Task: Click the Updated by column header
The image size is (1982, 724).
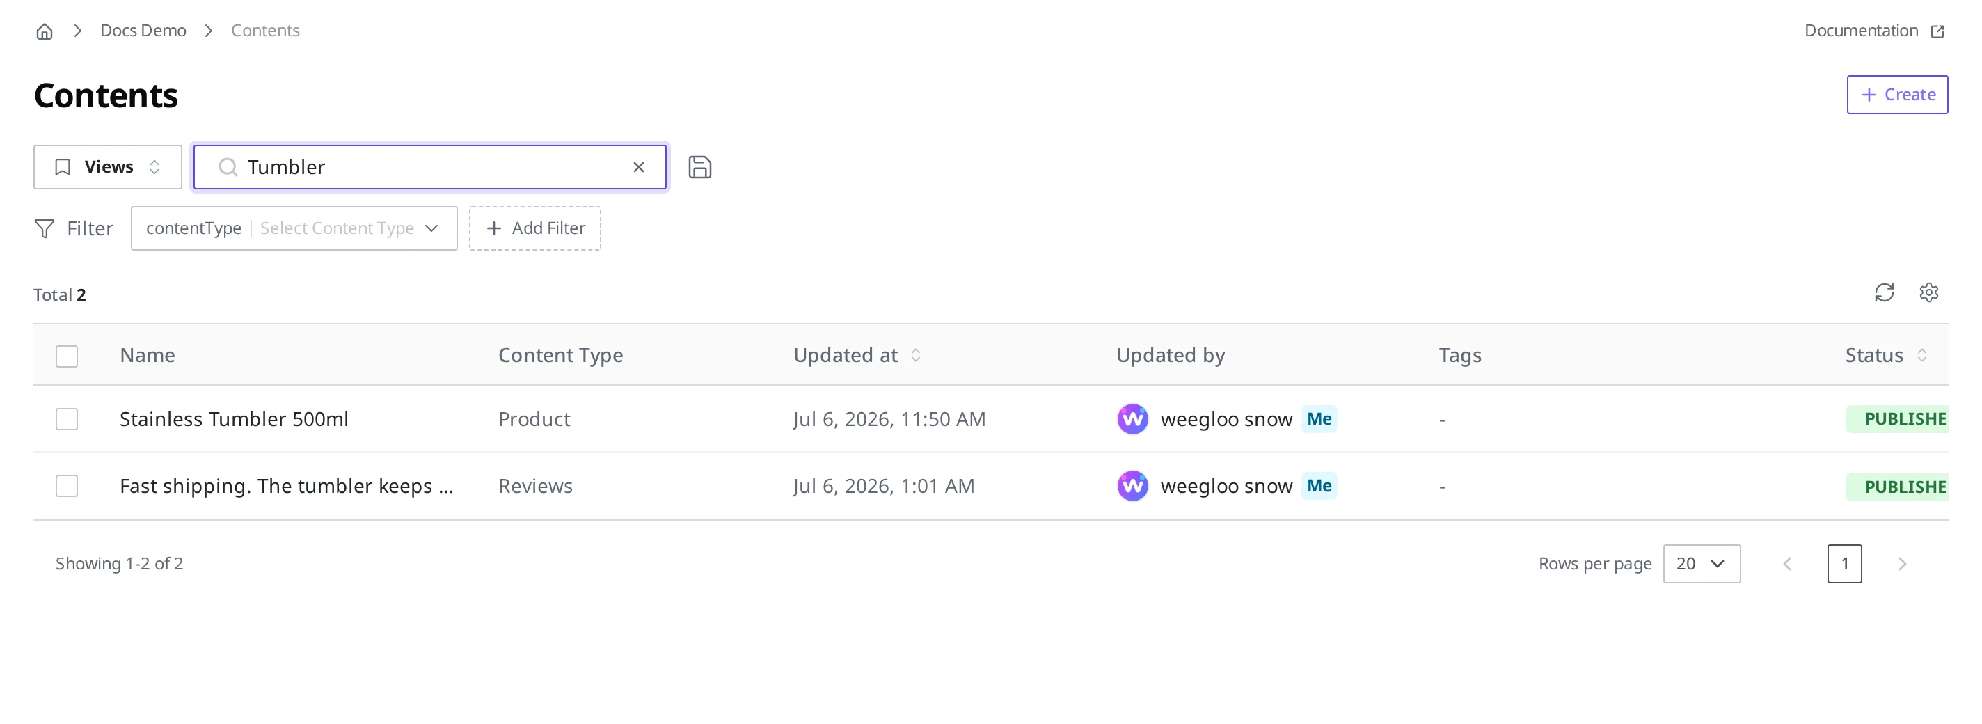Action: 1171,356
